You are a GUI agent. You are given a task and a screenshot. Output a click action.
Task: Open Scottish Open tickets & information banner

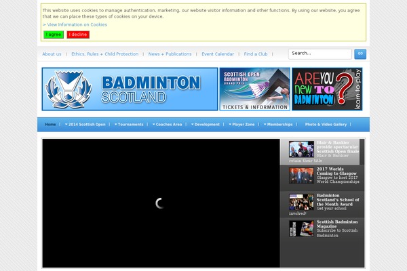pyautogui.click(x=254, y=89)
